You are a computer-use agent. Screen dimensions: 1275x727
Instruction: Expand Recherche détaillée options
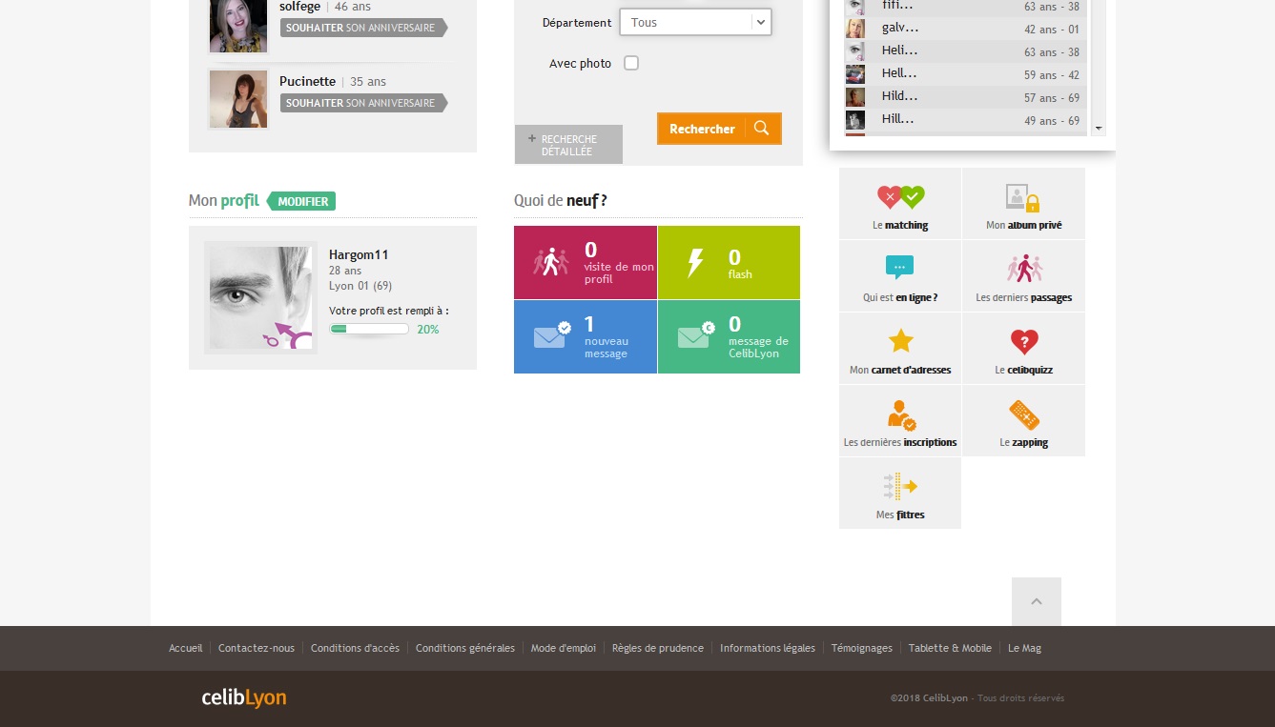568,145
